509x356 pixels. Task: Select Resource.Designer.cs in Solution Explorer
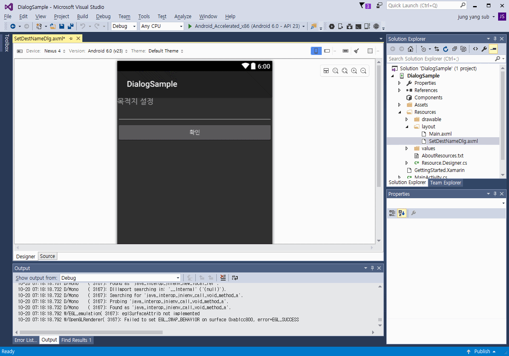click(x=444, y=163)
